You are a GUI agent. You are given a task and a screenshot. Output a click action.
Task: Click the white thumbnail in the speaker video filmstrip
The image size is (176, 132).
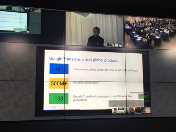(x=117, y=45)
